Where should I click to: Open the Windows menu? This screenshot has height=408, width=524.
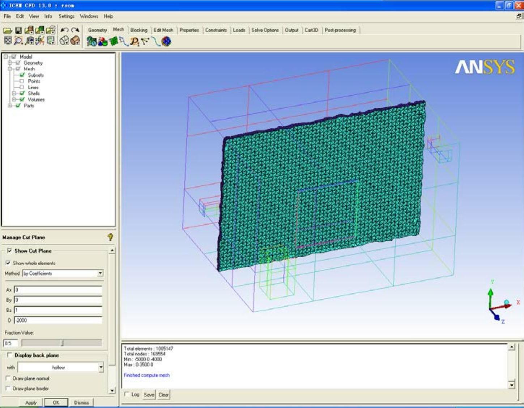(89, 16)
